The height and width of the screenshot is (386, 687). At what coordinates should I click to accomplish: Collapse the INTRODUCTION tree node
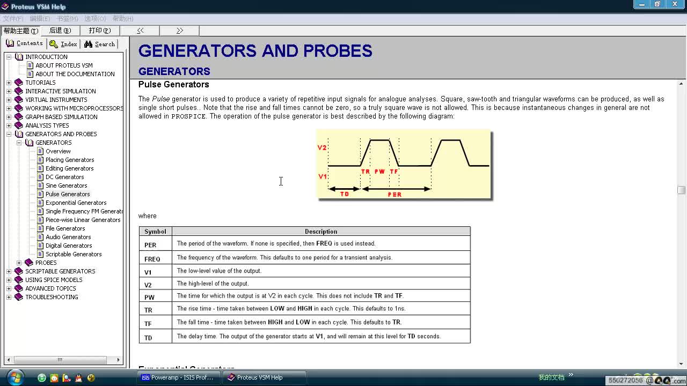[x=9, y=57]
